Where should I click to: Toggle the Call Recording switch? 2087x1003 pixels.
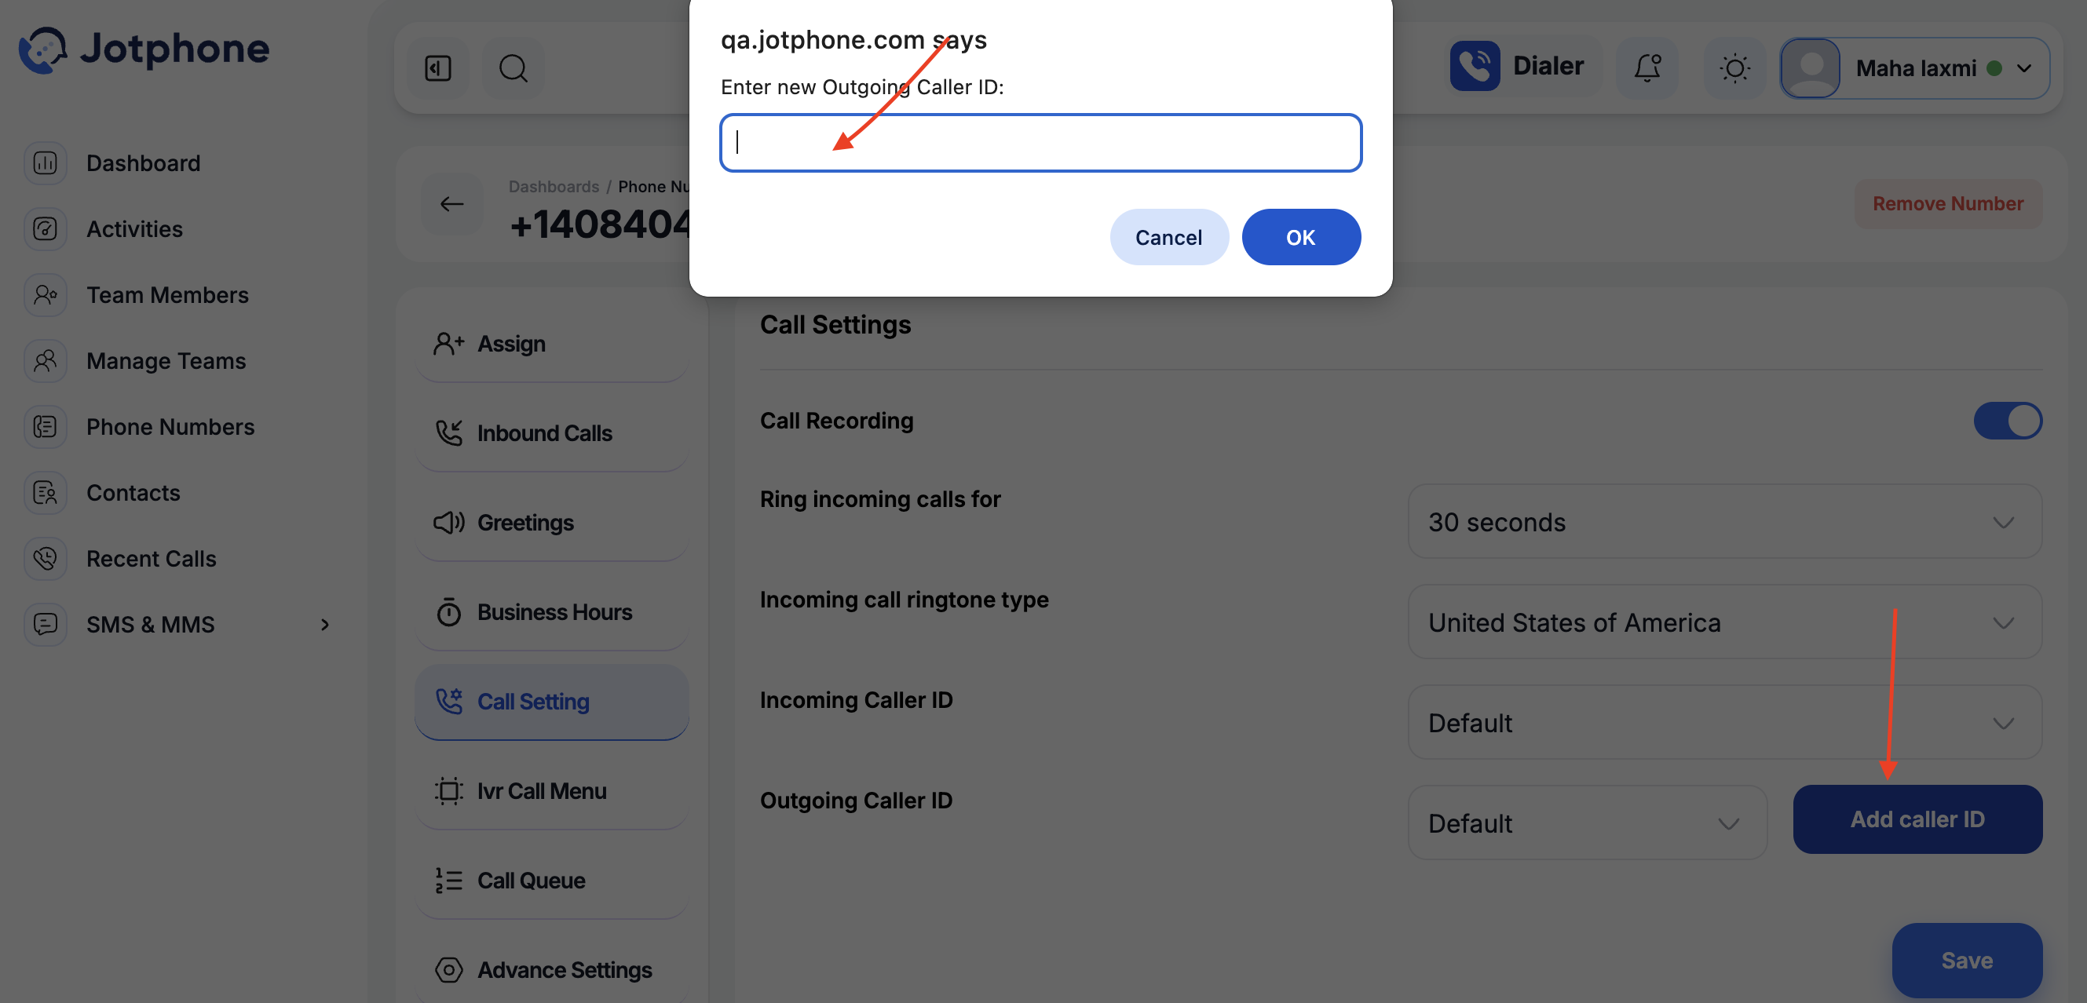(x=2008, y=421)
